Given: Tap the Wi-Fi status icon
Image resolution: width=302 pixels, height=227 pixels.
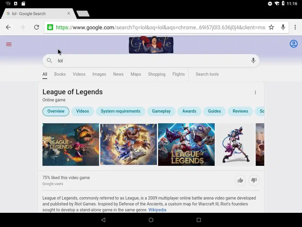Looking at the screenshot, I should click(x=277, y=4).
